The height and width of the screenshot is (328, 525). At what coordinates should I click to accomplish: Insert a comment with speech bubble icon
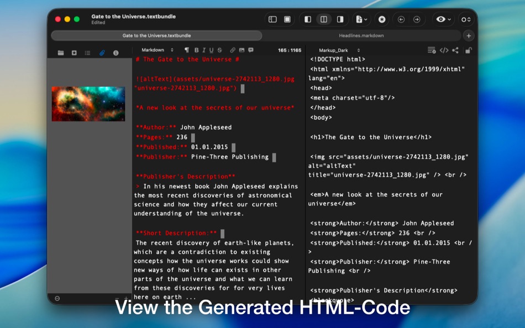pos(251,50)
